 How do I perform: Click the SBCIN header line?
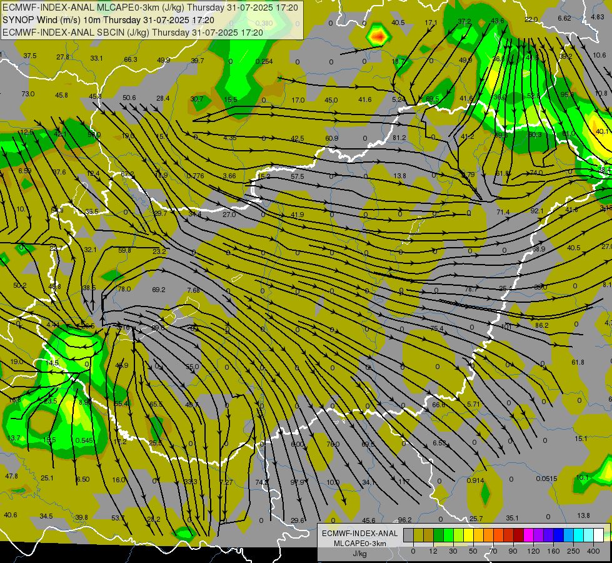tap(133, 33)
